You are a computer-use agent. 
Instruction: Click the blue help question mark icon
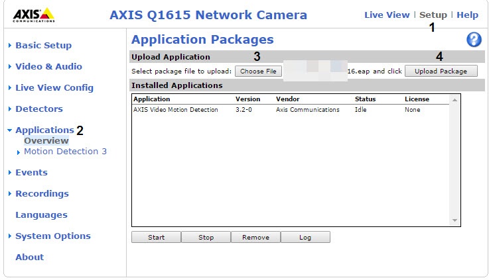coord(474,40)
